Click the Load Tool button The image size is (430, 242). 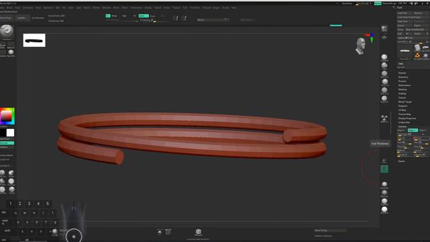(404, 13)
